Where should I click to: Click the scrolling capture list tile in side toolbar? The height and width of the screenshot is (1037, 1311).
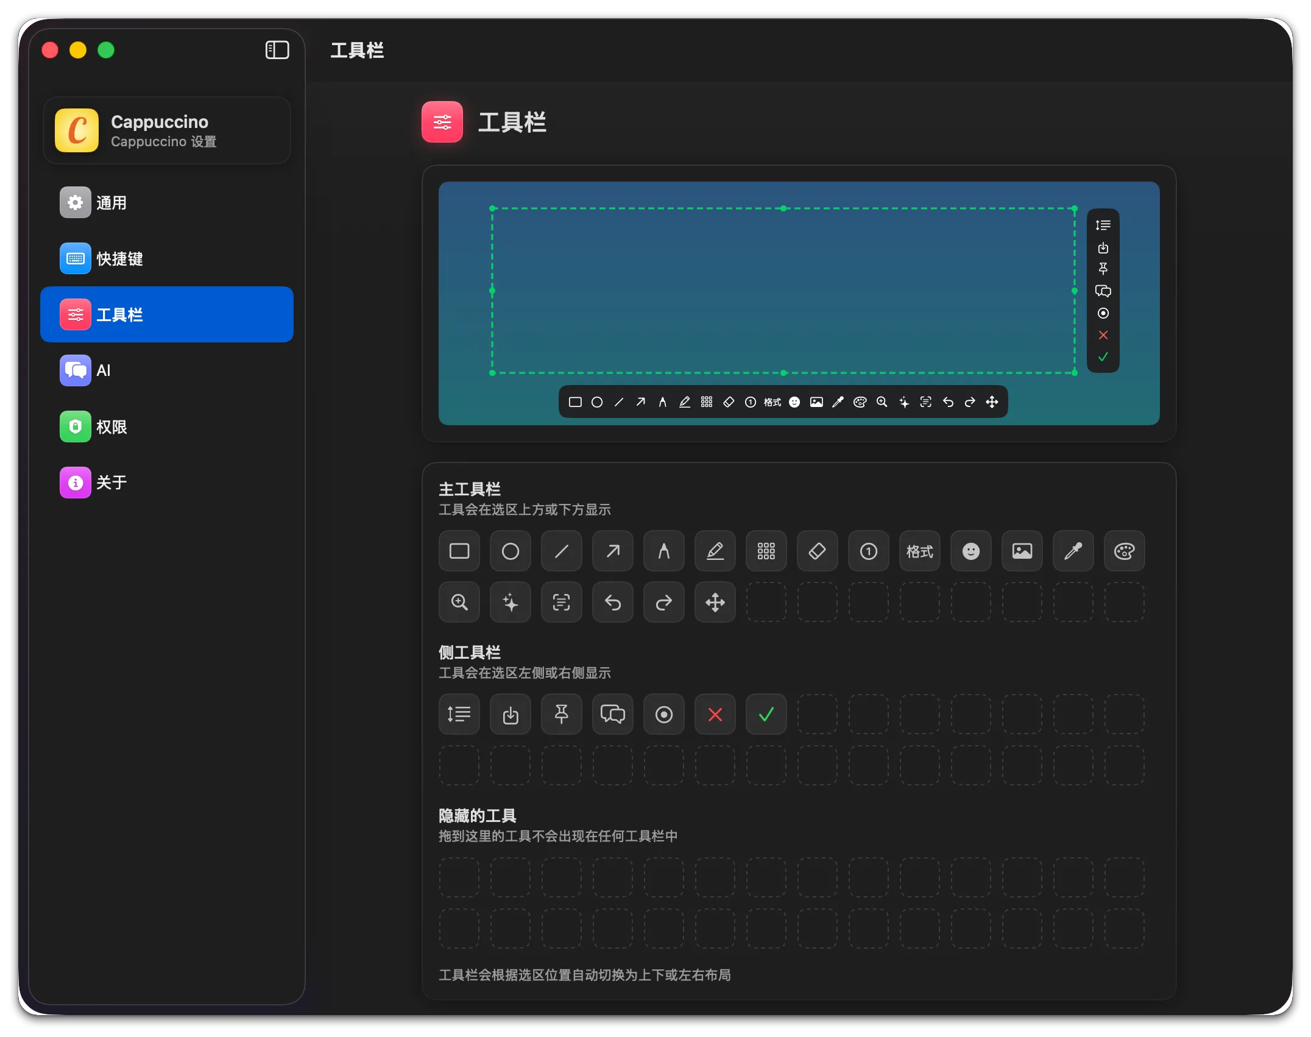(x=459, y=715)
